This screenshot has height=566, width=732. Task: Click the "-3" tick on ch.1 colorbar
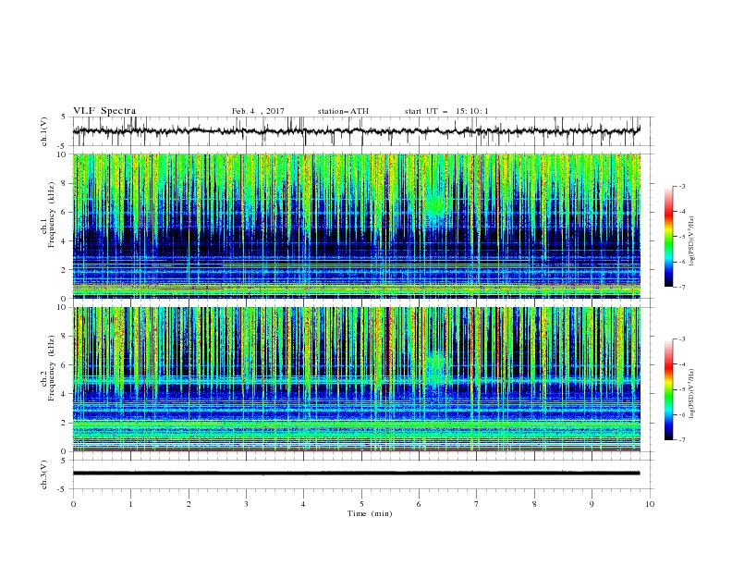coord(682,186)
